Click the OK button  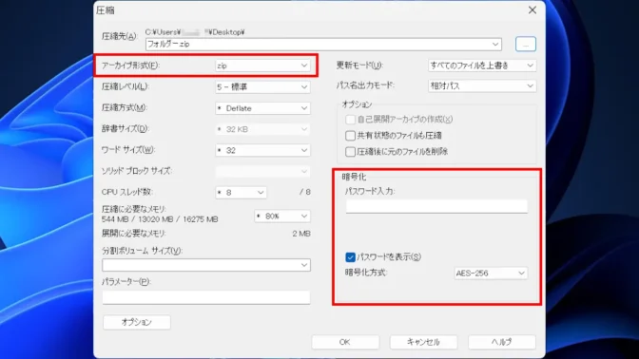345,342
